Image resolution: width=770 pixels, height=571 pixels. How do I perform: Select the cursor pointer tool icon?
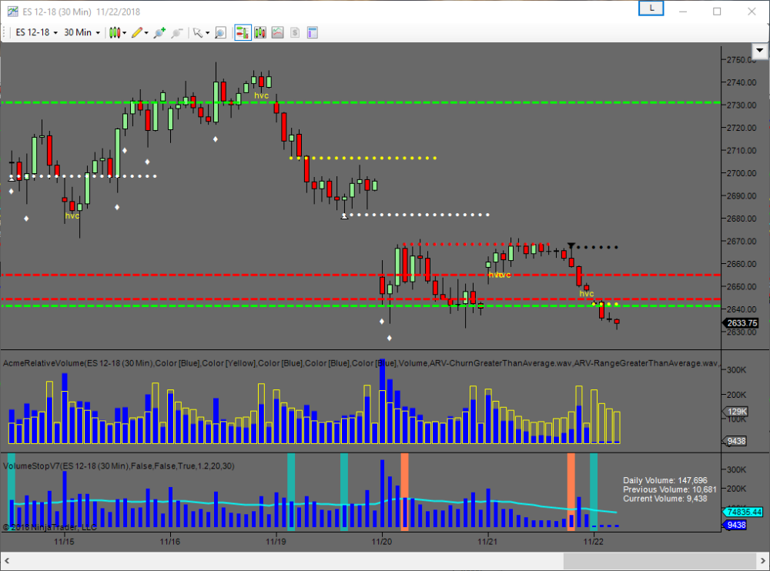[198, 32]
